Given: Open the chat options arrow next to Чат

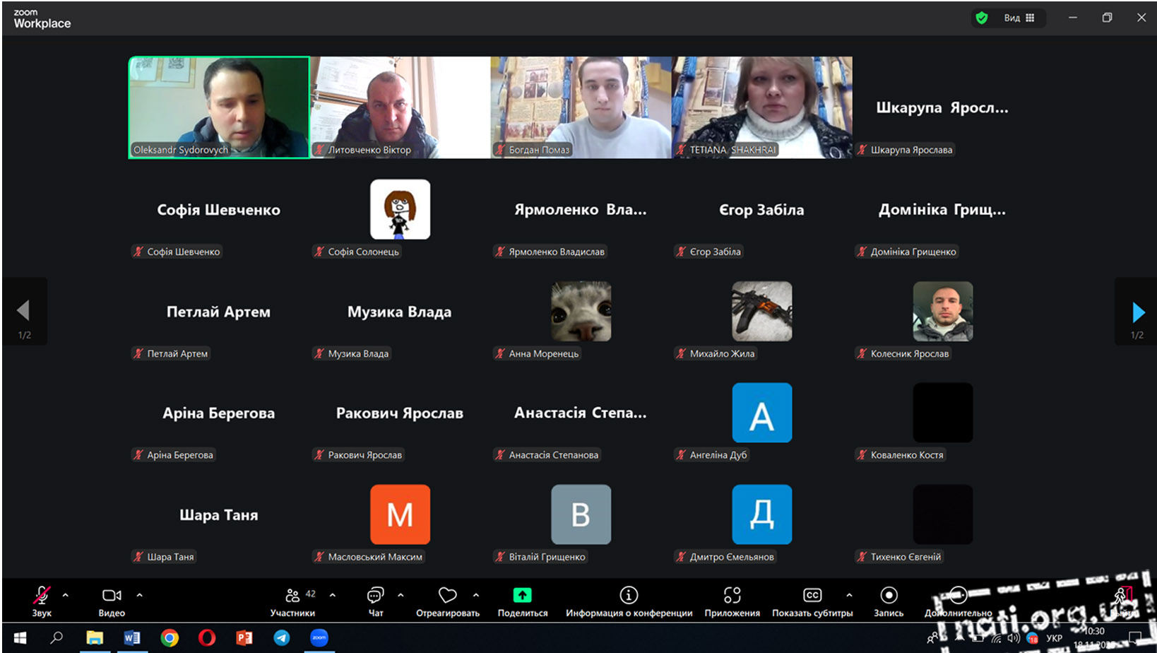Looking at the screenshot, I should click(x=400, y=595).
